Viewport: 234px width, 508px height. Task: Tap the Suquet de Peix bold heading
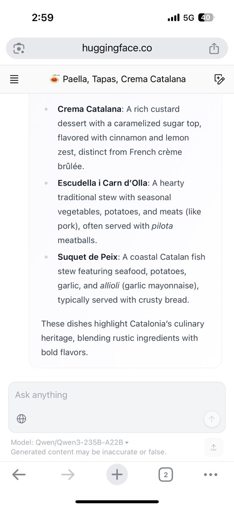click(x=87, y=257)
